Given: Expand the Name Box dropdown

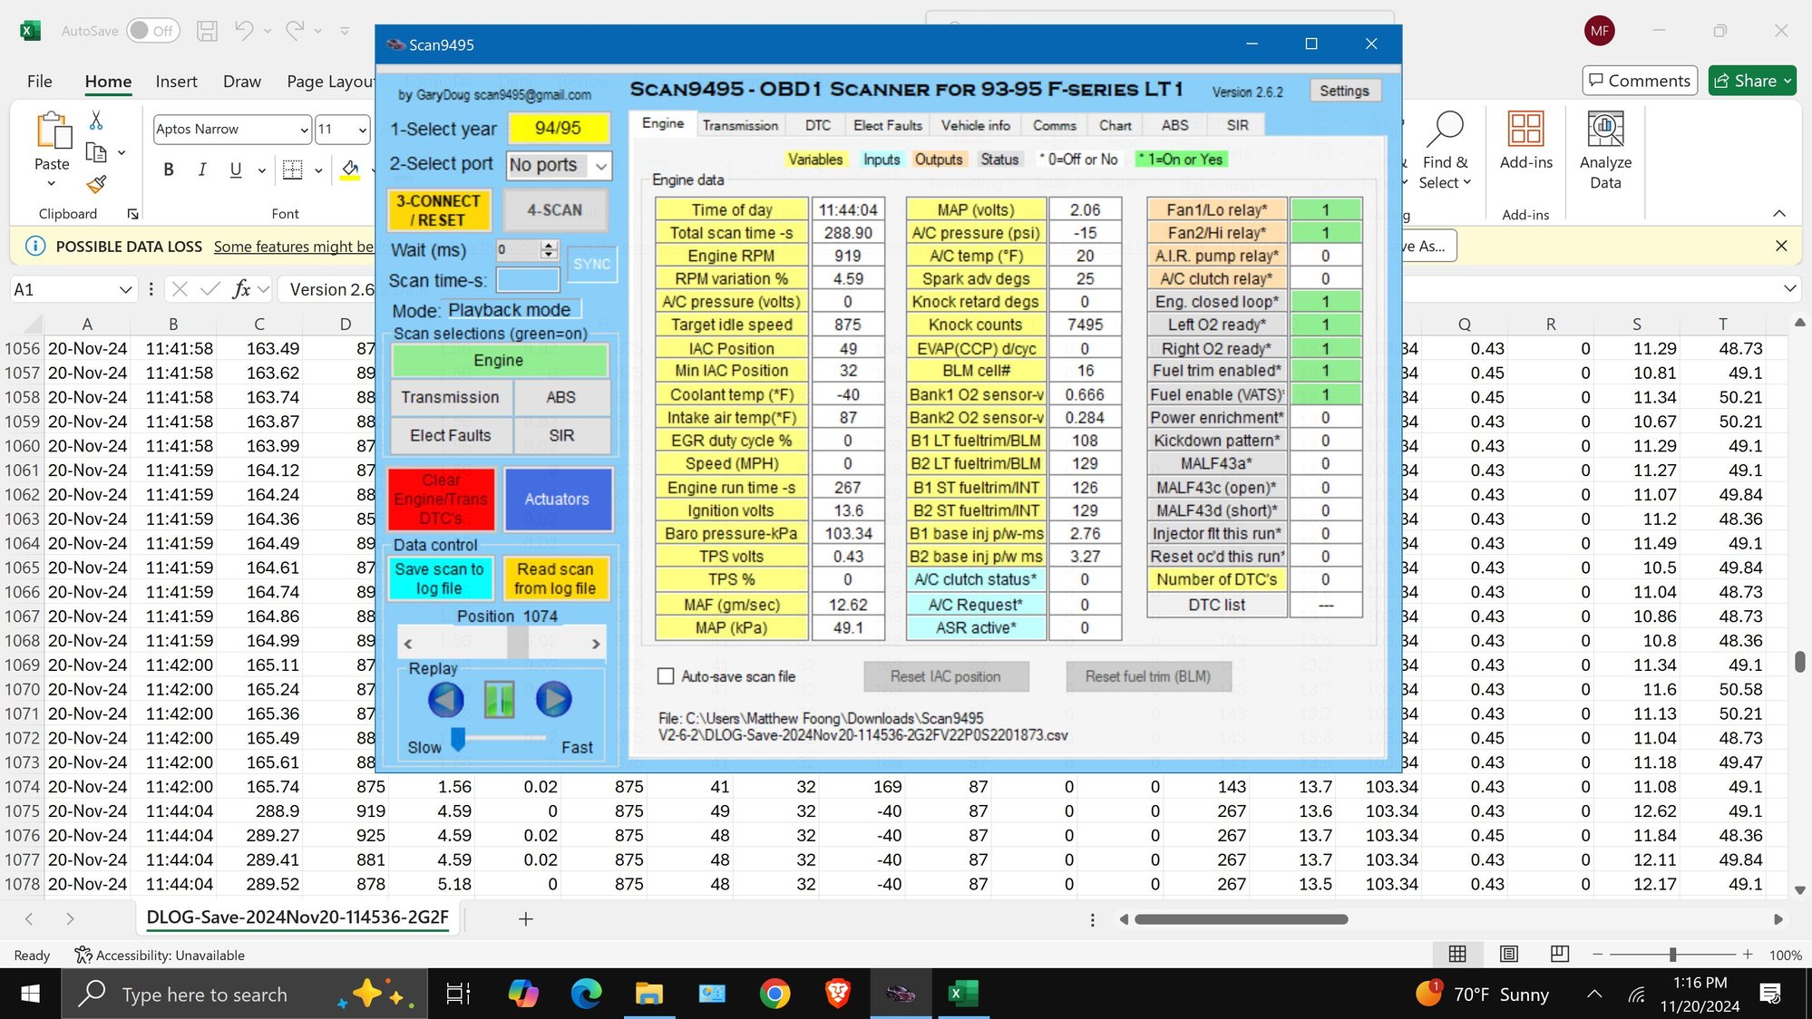Looking at the screenshot, I should [x=125, y=289].
